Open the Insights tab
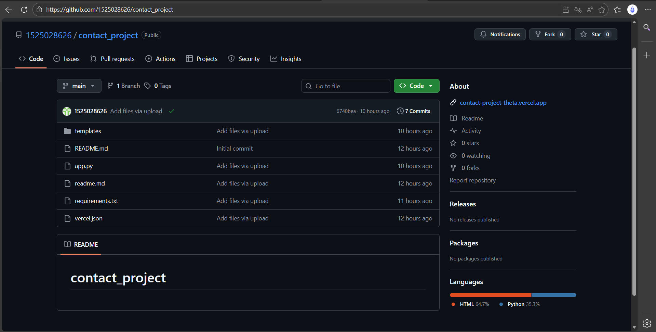656x332 pixels. click(x=286, y=59)
